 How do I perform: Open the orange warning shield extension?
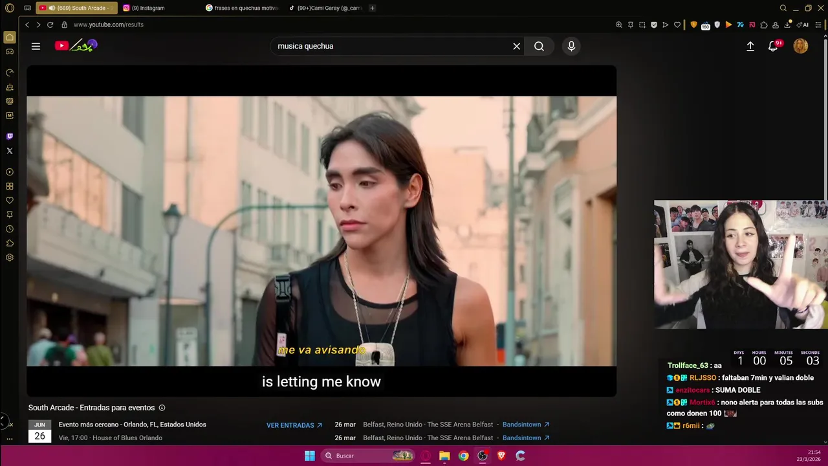(694, 25)
